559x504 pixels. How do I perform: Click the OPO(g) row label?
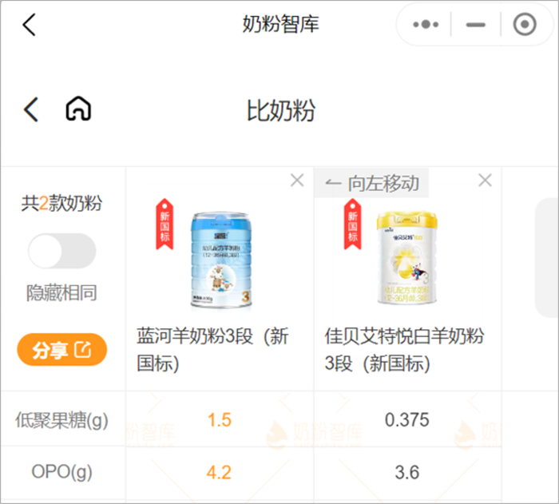pyautogui.click(x=61, y=472)
